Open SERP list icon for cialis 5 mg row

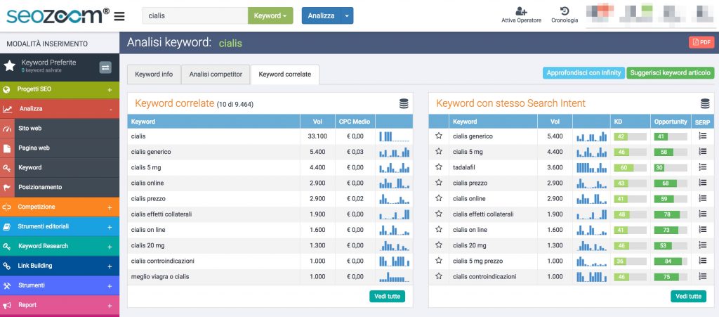pyautogui.click(x=702, y=151)
